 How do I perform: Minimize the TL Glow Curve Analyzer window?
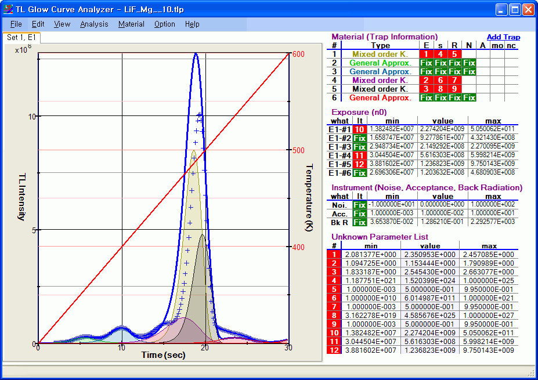pyautogui.click(x=501, y=10)
